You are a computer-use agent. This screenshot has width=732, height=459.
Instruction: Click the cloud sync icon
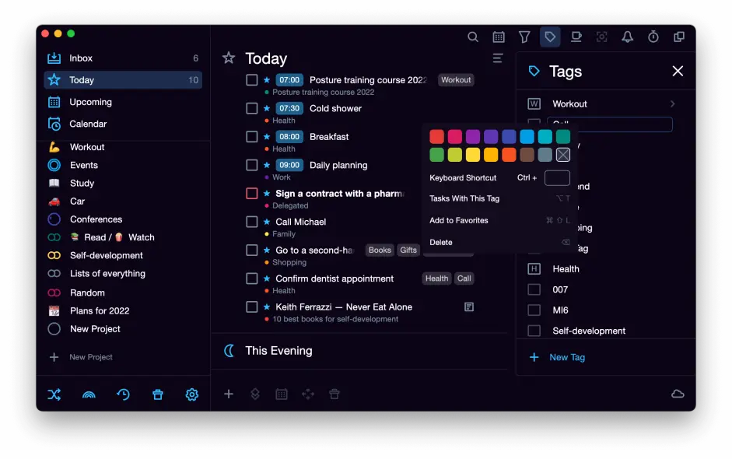click(x=678, y=394)
